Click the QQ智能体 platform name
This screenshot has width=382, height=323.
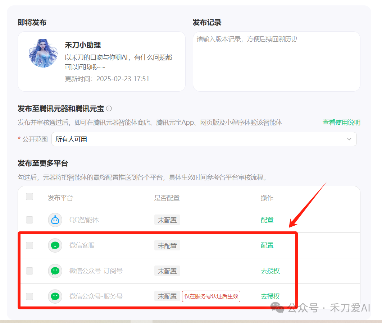(84, 220)
